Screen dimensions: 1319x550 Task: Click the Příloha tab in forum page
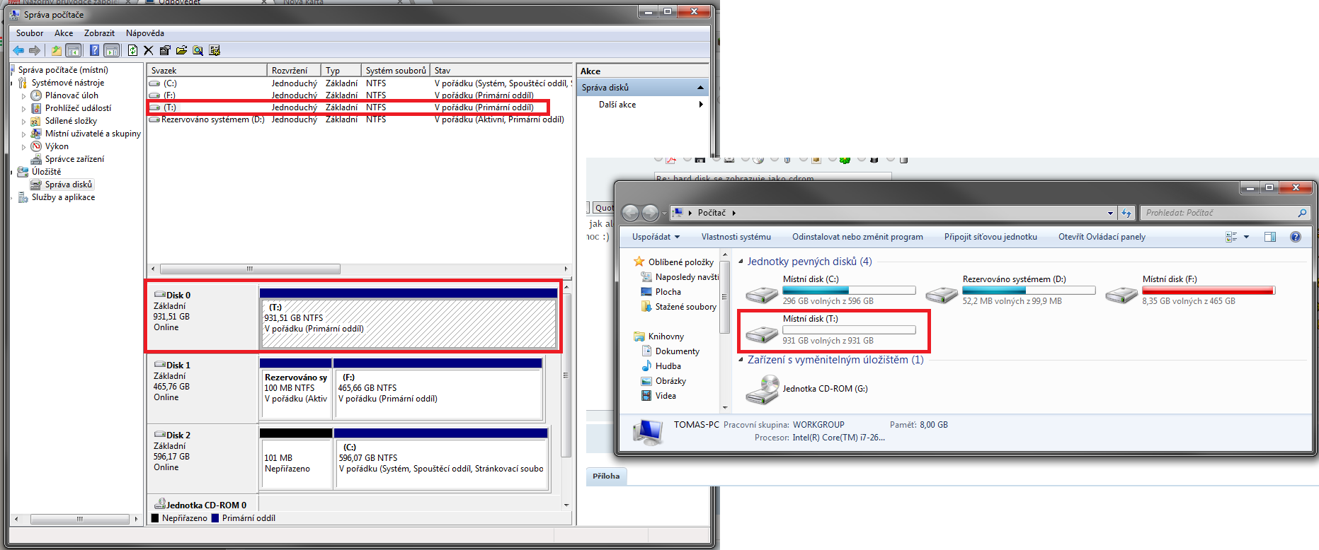tap(606, 476)
